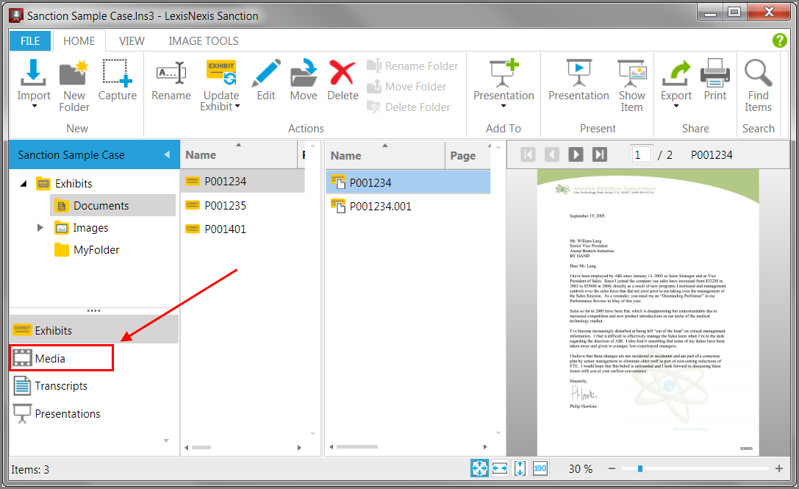The width and height of the screenshot is (799, 489).
Task: Click the document page preview
Action: pos(648,312)
